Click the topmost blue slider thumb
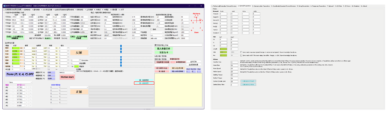 click(121, 46)
